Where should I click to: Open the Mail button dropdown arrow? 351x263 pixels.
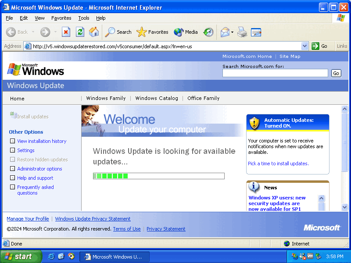coord(233,32)
